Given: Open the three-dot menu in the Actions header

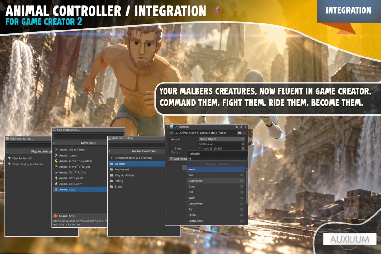Looking at the screenshot, I should (x=245, y=127).
